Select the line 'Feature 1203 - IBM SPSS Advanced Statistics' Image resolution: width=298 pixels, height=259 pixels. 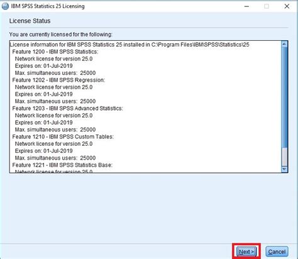[67, 108]
